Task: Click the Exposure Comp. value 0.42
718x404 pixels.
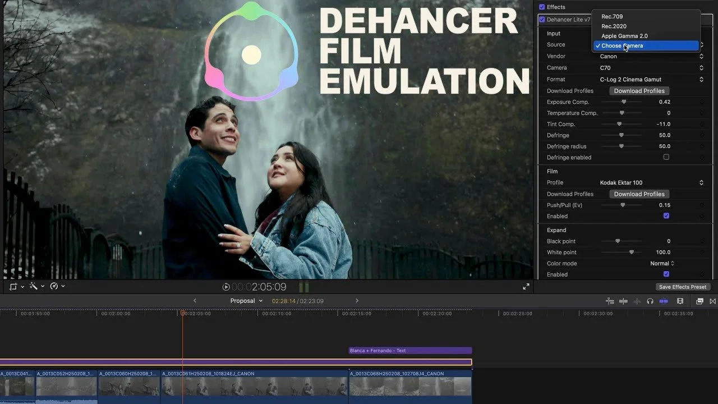Action: [665, 102]
